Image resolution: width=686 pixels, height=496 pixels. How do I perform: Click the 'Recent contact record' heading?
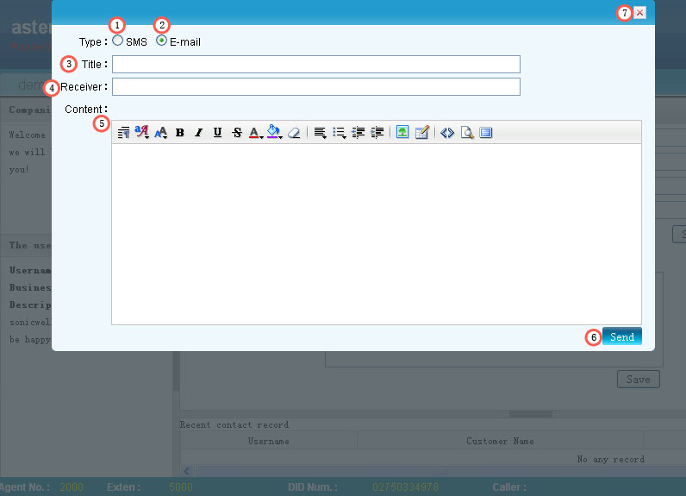click(x=234, y=424)
